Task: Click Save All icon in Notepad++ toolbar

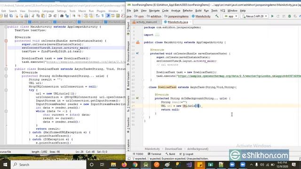Action: 11,15
